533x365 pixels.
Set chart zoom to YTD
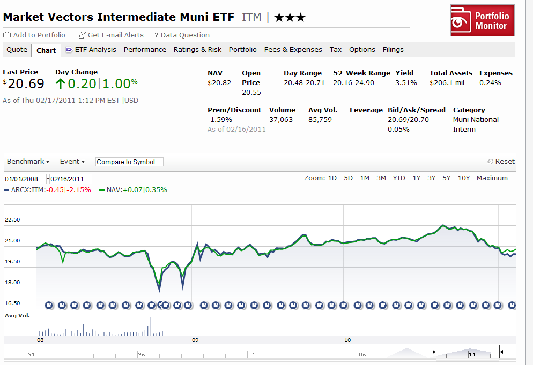coord(399,178)
